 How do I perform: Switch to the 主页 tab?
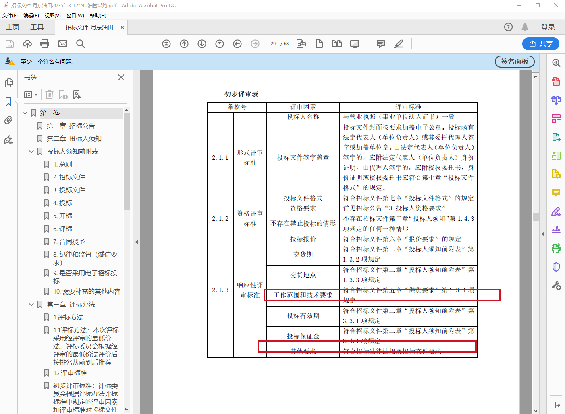12,27
